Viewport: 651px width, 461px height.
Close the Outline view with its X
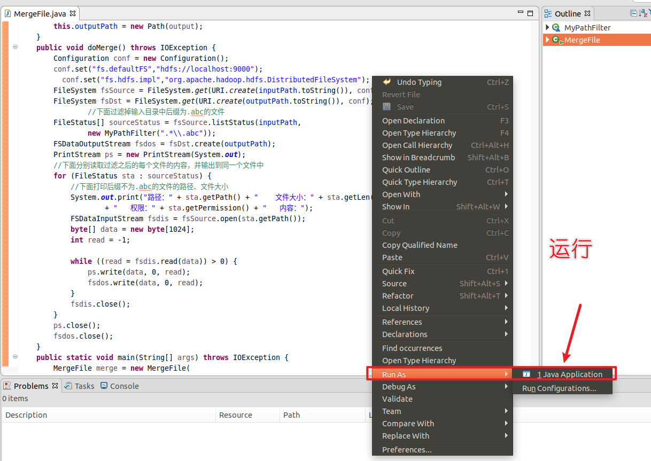pyautogui.click(x=587, y=13)
